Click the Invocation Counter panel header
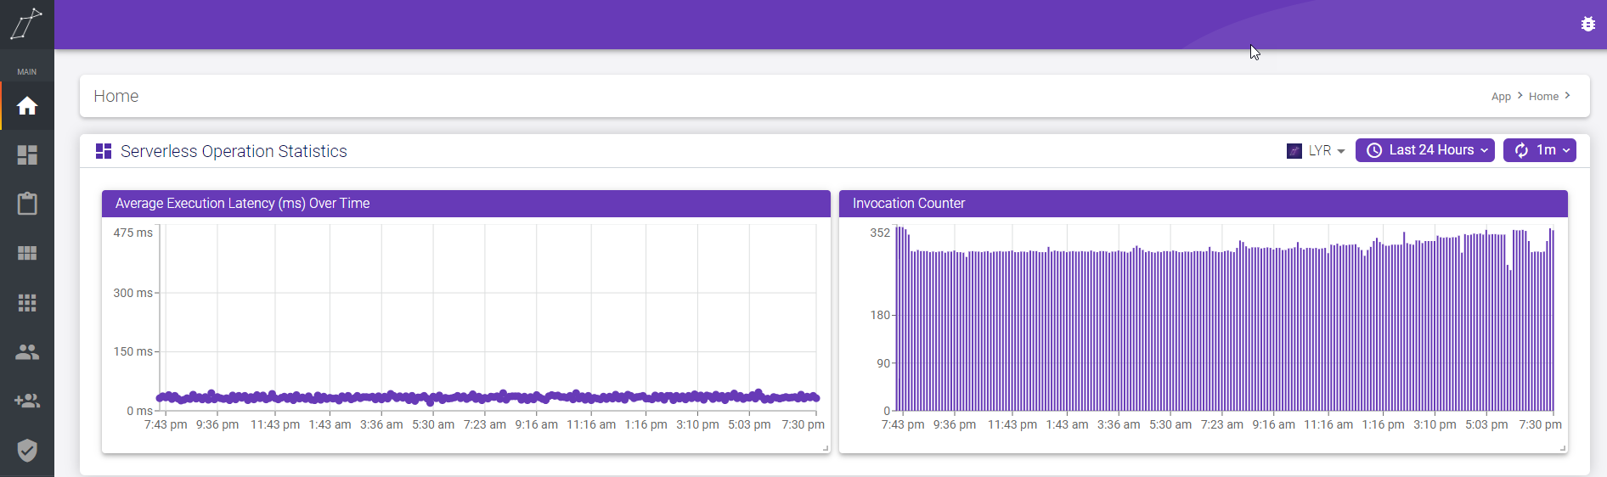Viewport: 1607px width, 477px height. tap(1203, 204)
